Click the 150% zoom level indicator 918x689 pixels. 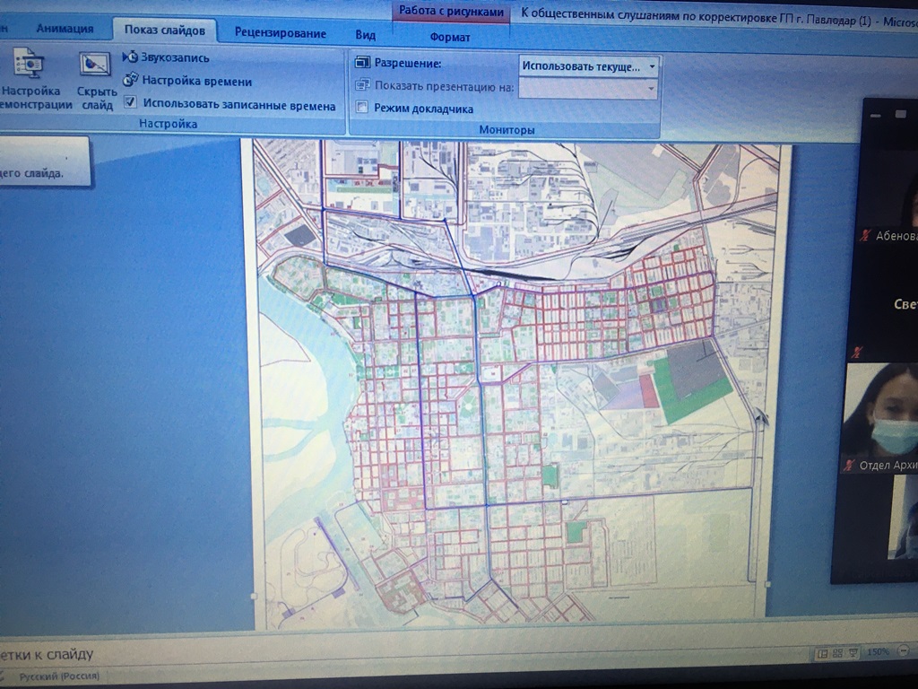[x=878, y=651]
